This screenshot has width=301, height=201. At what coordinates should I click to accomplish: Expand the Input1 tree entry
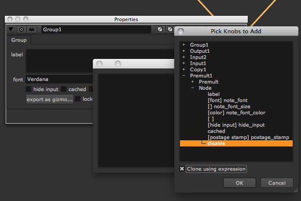coord(184,63)
